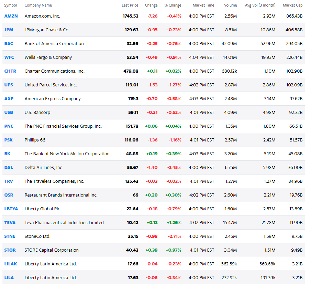The width and height of the screenshot is (311, 285).
Task: Select the StoneCo Ltd. company name
Action: click(x=37, y=236)
